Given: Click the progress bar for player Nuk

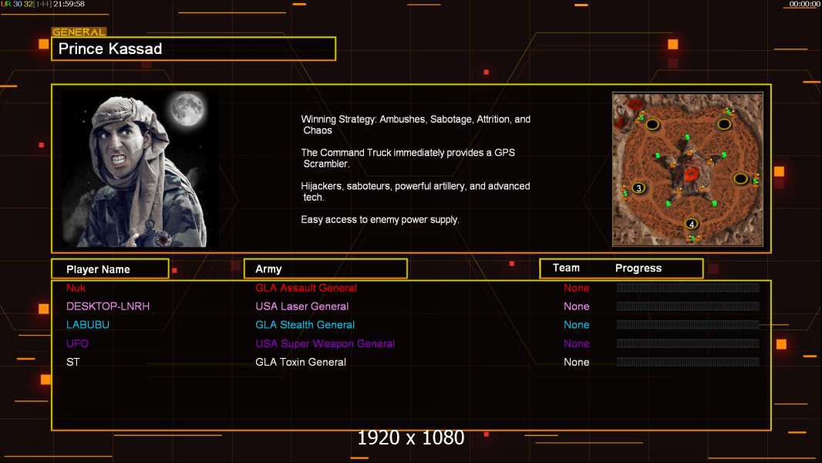Looking at the screenshot, I should click(688, 288).
